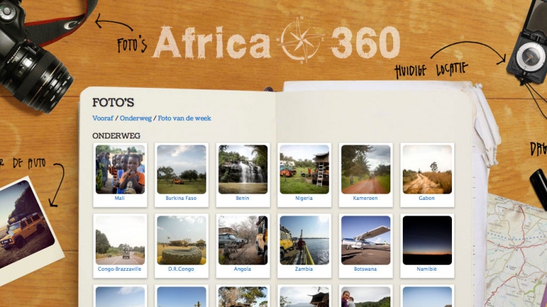
Task: Select the Nigeria album thumbnail
Action: (304, 169)
